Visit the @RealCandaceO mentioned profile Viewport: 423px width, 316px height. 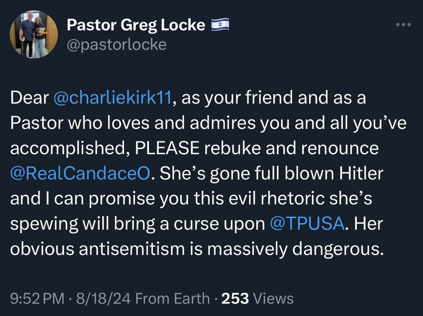[79, 174]
